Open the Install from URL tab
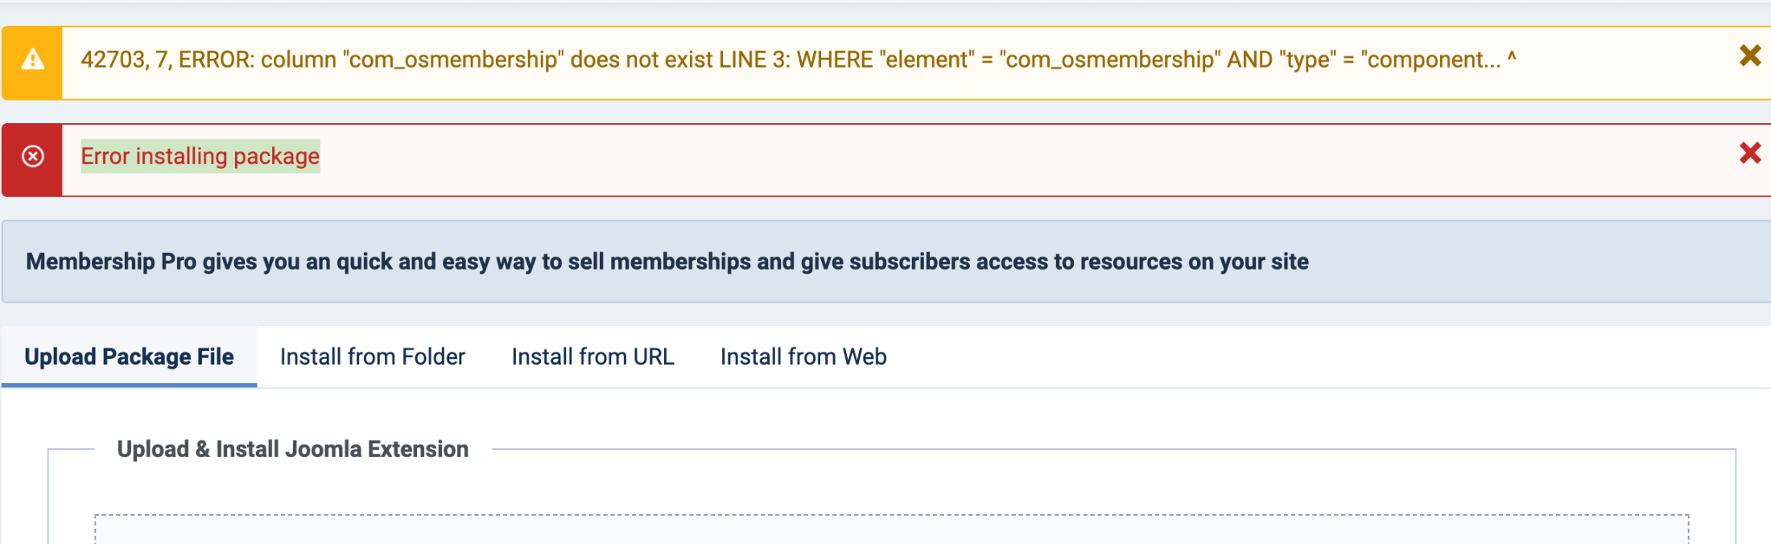The width and height of the screenshot is (1771, 544). [592, 356]
